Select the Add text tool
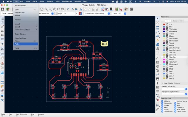The height and width of the screenshot is (117, 188). (157, 83)
